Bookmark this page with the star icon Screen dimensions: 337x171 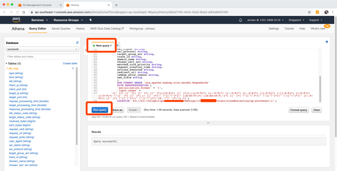309,12
